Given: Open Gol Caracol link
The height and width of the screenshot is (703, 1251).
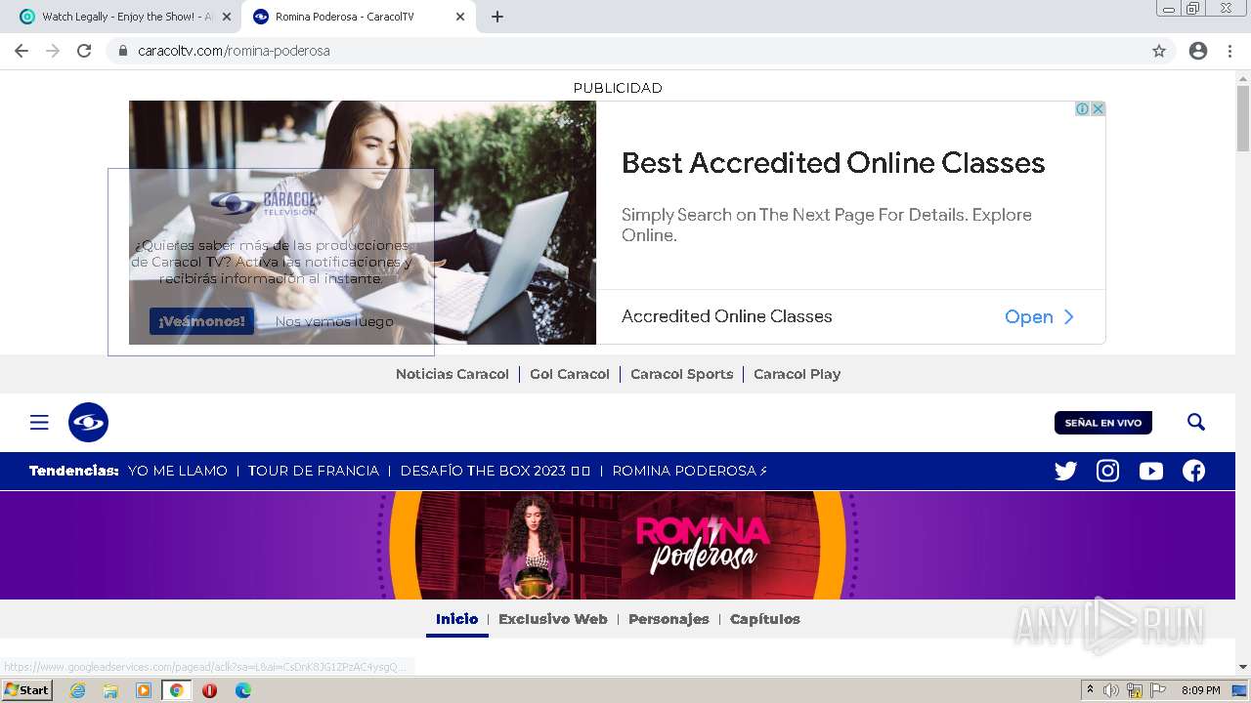Looking at the screenshot, I should coord(570,374).
